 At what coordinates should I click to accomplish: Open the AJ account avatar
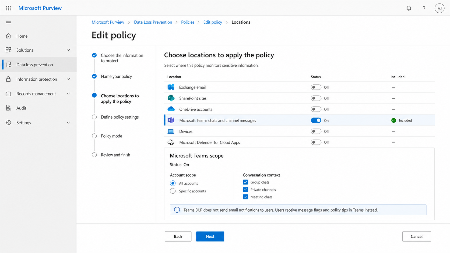(x=440, y=8)
